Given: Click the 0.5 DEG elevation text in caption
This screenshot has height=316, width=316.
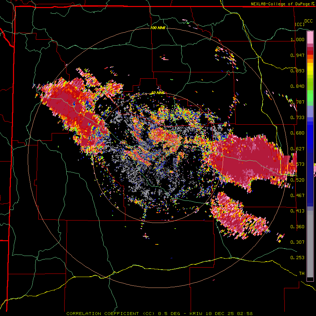Looking at the screenshot, I should pos(169,314).
